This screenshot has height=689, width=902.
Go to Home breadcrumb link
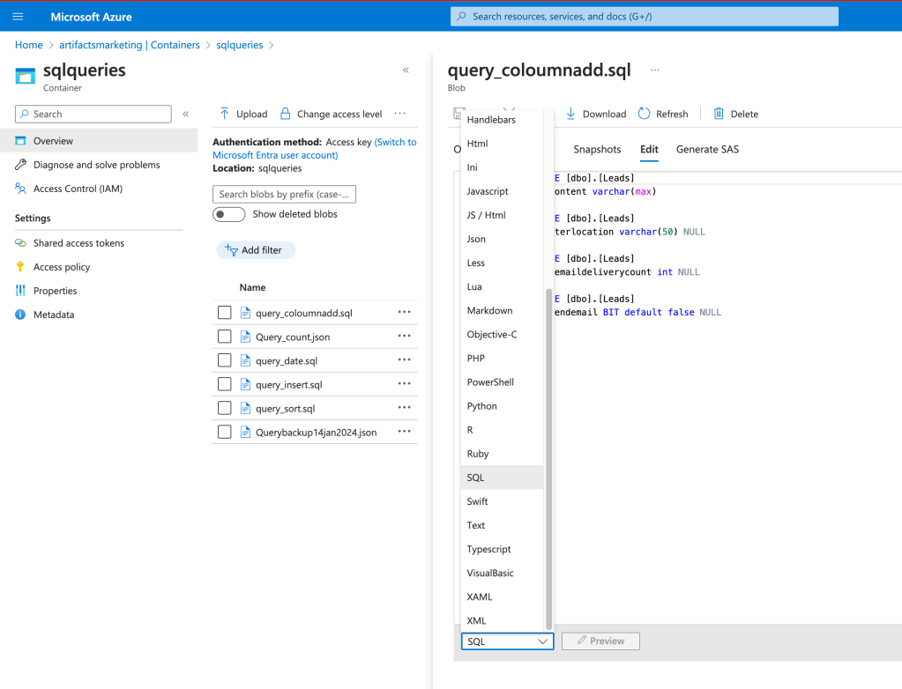pos(29,45)
